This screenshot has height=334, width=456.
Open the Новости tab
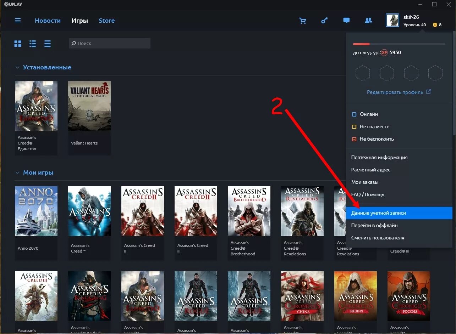tap(48, 21)
